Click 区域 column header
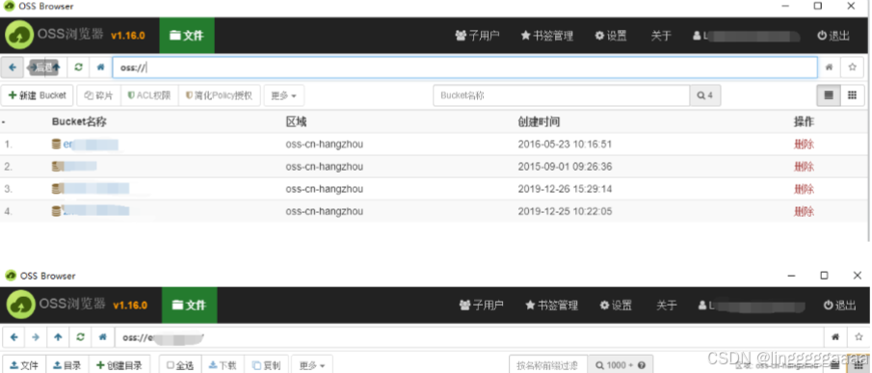Image resolution: width=872 pixels, height=373 pixels. 296,121
